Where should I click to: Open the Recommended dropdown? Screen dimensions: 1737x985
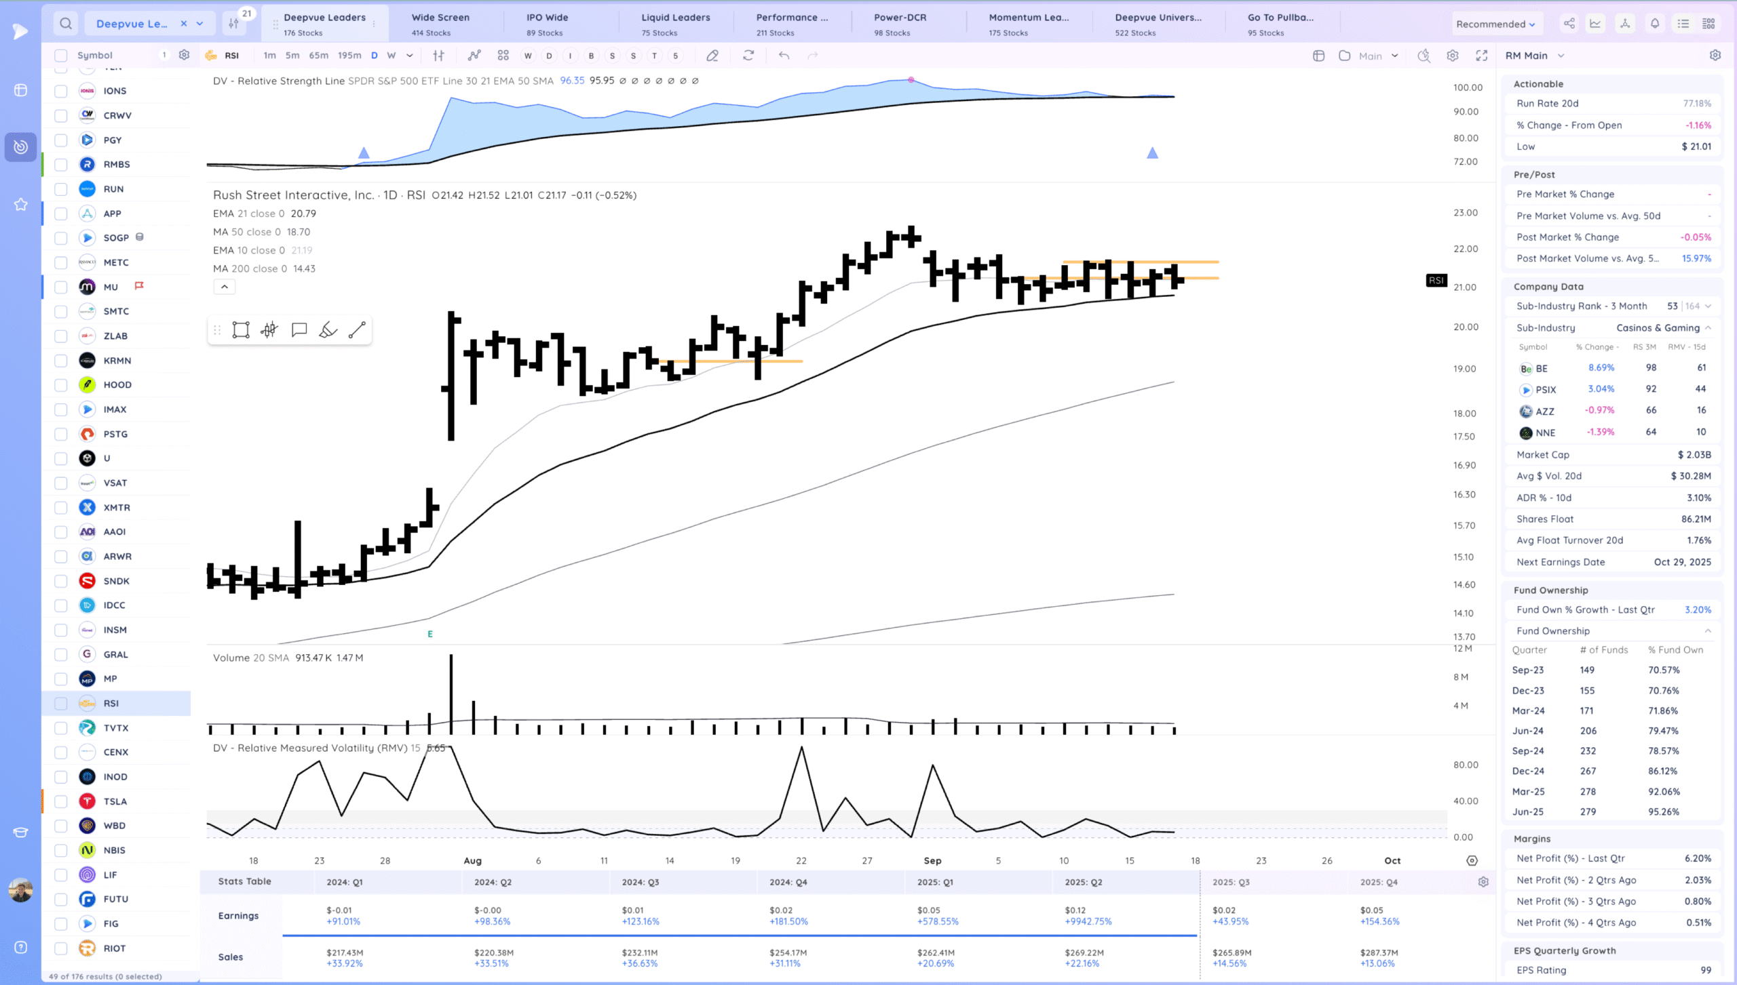pyautogui.click(x=1495, y=24)
